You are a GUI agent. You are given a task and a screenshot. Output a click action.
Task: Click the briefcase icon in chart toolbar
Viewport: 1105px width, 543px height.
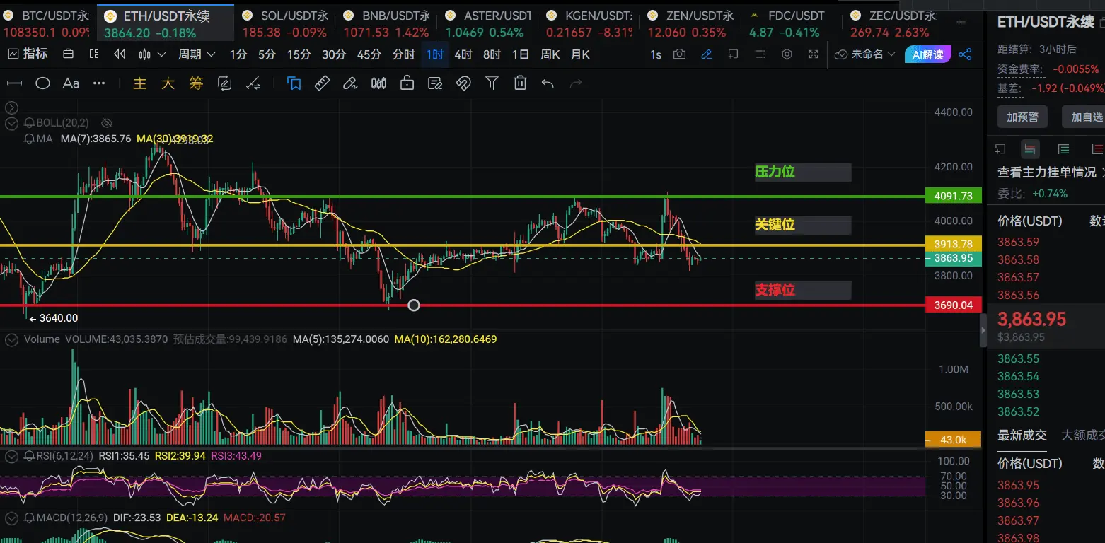coord(68,54)
